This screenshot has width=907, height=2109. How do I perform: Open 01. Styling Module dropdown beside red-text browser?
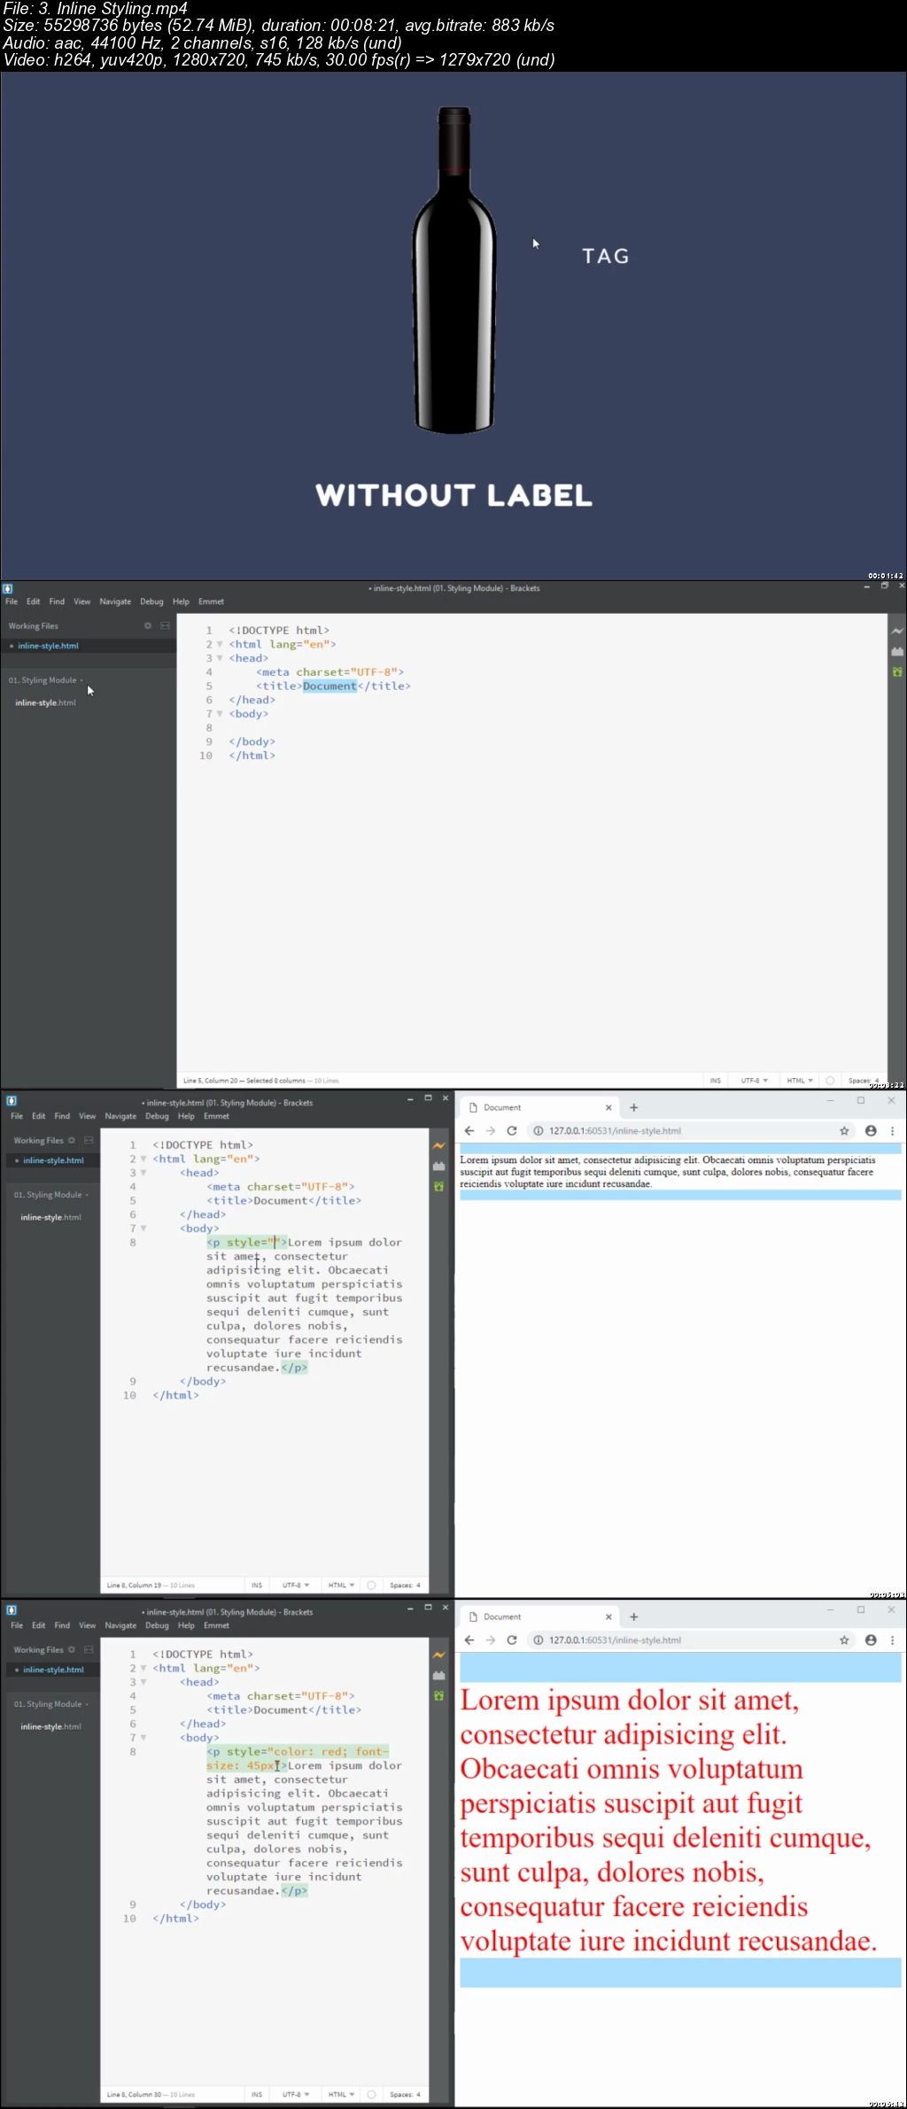pos(51,1704)
